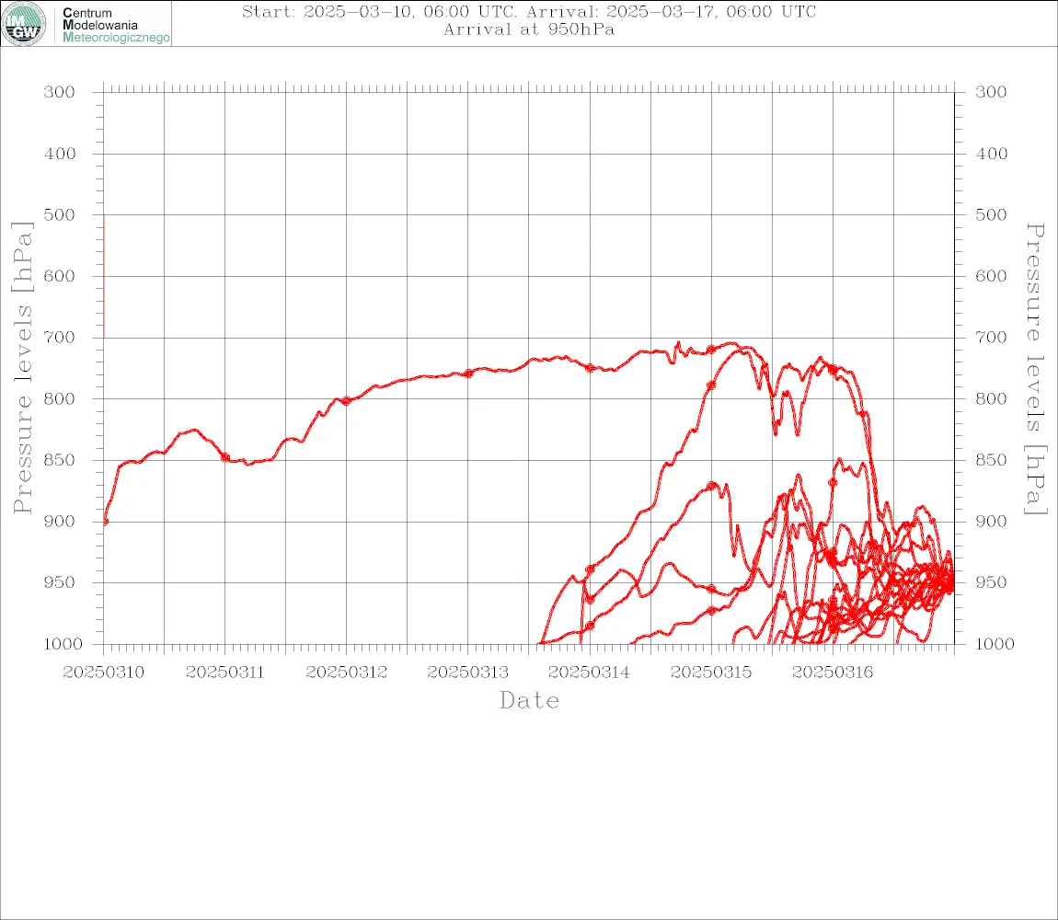The image size is (1058, 920).
Task: Click trajectory start marker at 900 hPa on 20250310
Action: coord(105,522)
